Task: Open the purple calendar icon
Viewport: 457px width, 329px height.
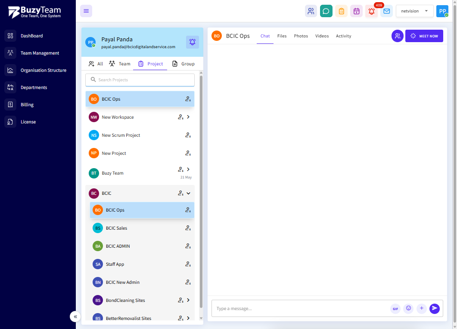Action: point(356,11)
